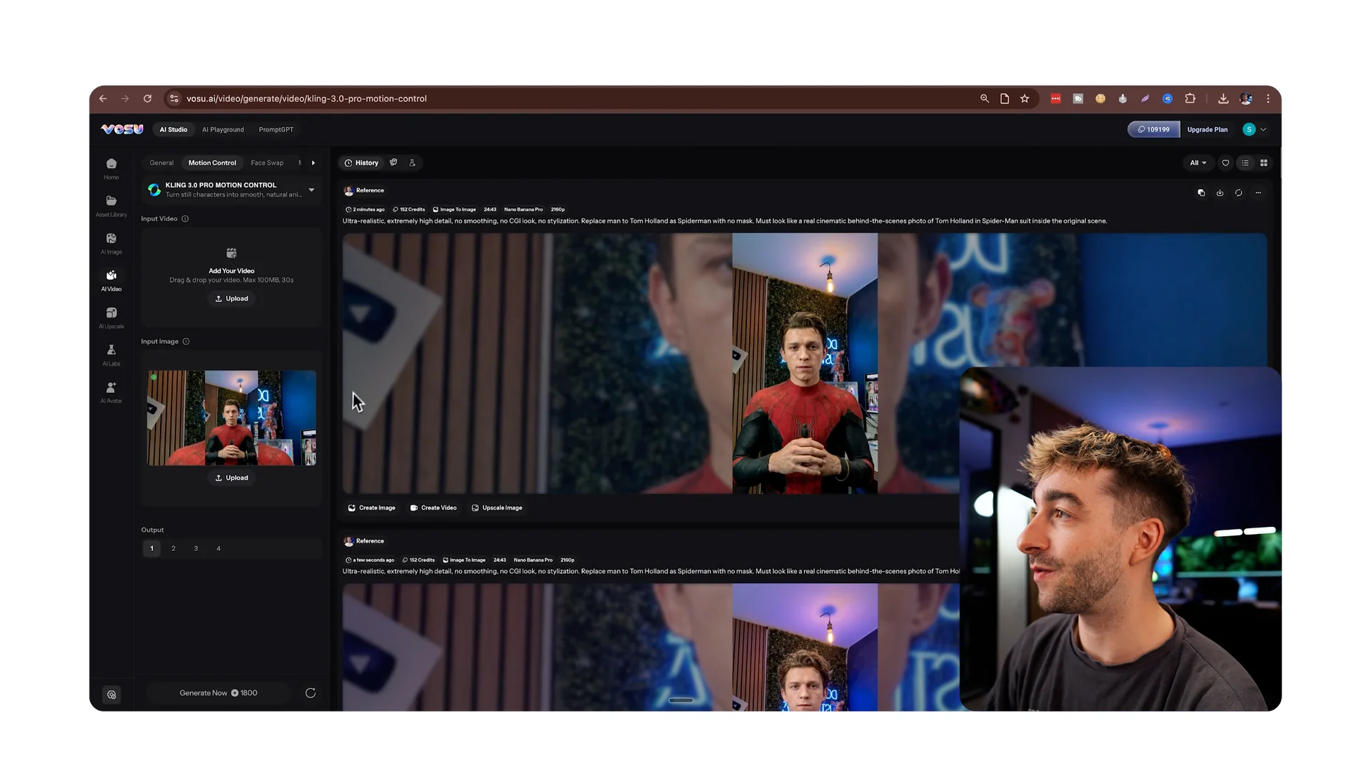Bookmark this page with the star icon
The height and width of the screenshot is (771, 1371).
click(x=1025, y=99)
